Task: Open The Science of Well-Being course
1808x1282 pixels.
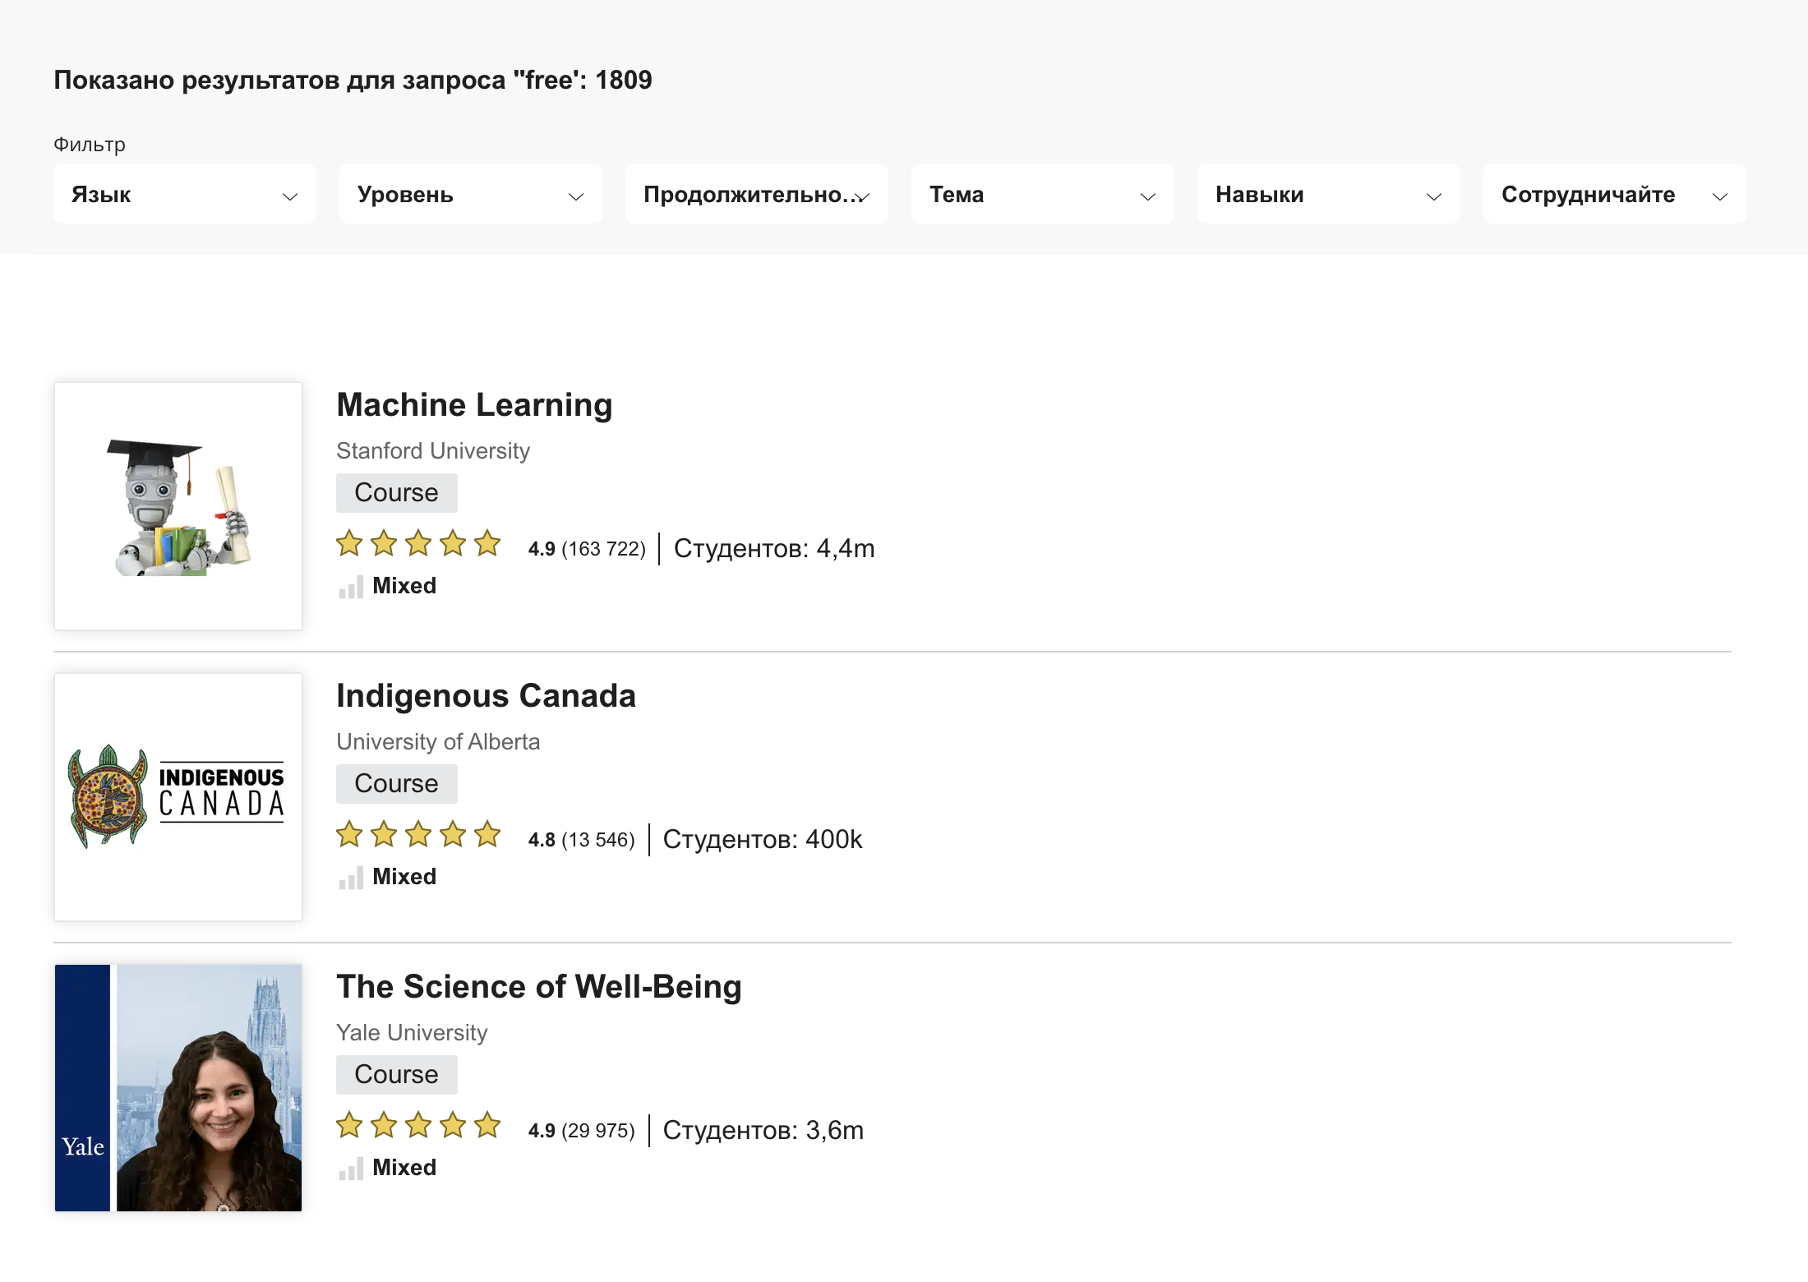Action: click(x=539, y=987)
